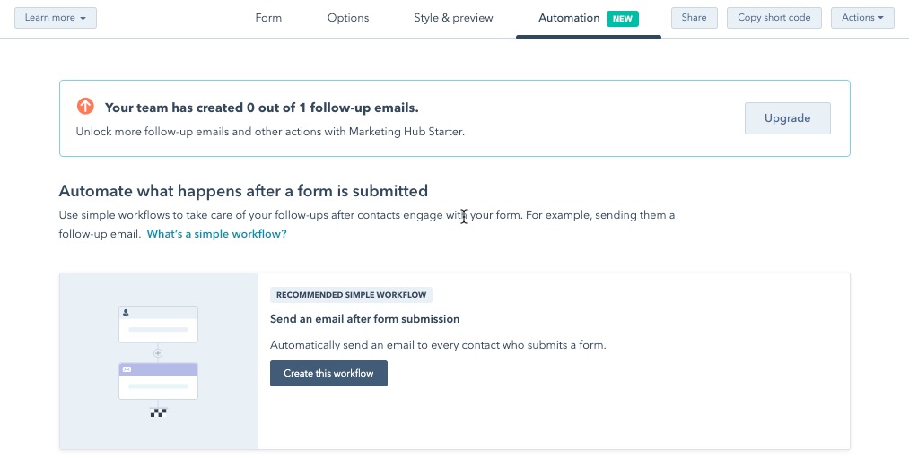Click the envelope icon on the email card
This screenshot has width=909, height=468.
click(x=127, y=369)
